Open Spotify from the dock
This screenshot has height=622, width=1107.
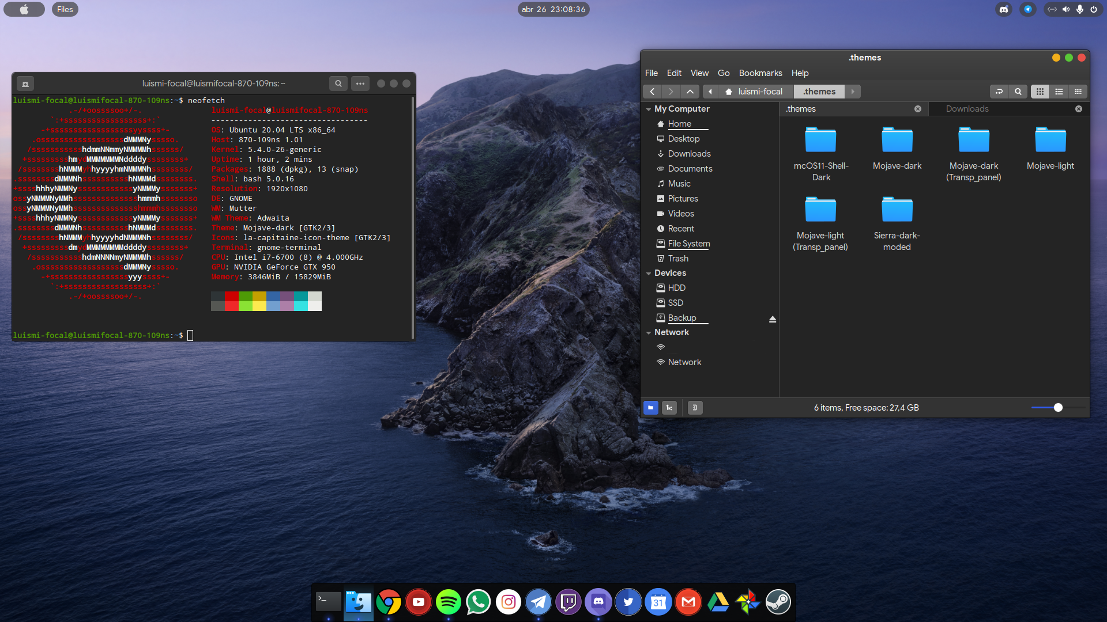coord(448,601)
